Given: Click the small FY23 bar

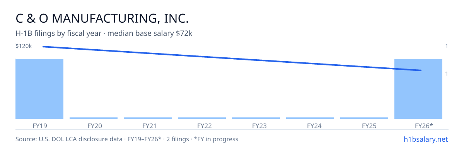Looking at the screenshot, I should 256,118.
